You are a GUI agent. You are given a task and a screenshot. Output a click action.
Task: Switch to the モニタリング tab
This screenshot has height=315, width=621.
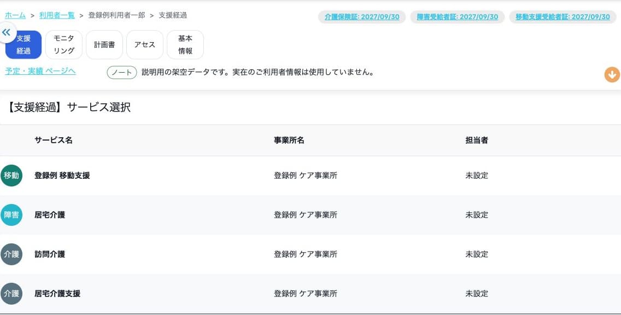64,45
